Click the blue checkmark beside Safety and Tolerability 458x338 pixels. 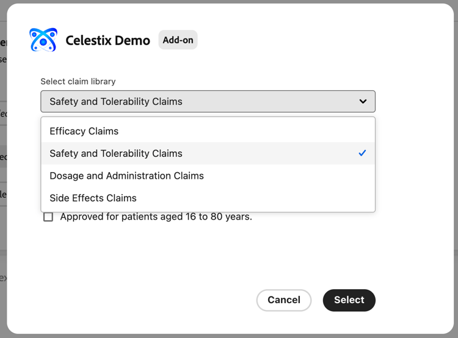[x=362, y=153]
